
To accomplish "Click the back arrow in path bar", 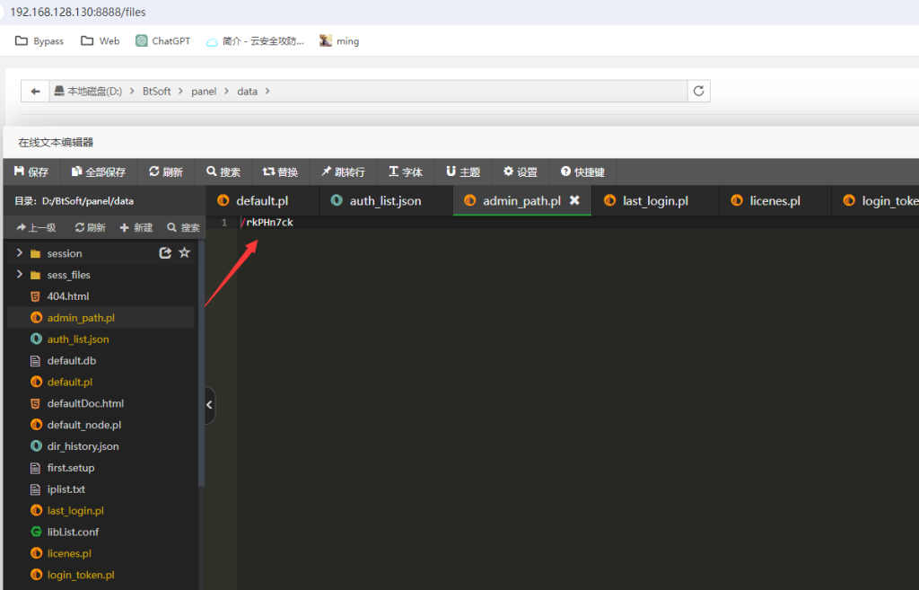I will tap(35, 92).
